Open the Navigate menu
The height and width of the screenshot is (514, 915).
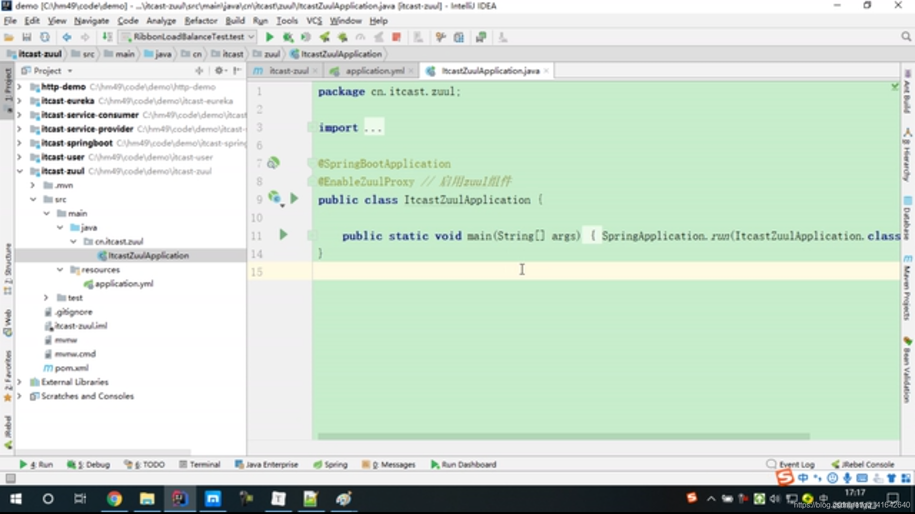click(91, 20)
